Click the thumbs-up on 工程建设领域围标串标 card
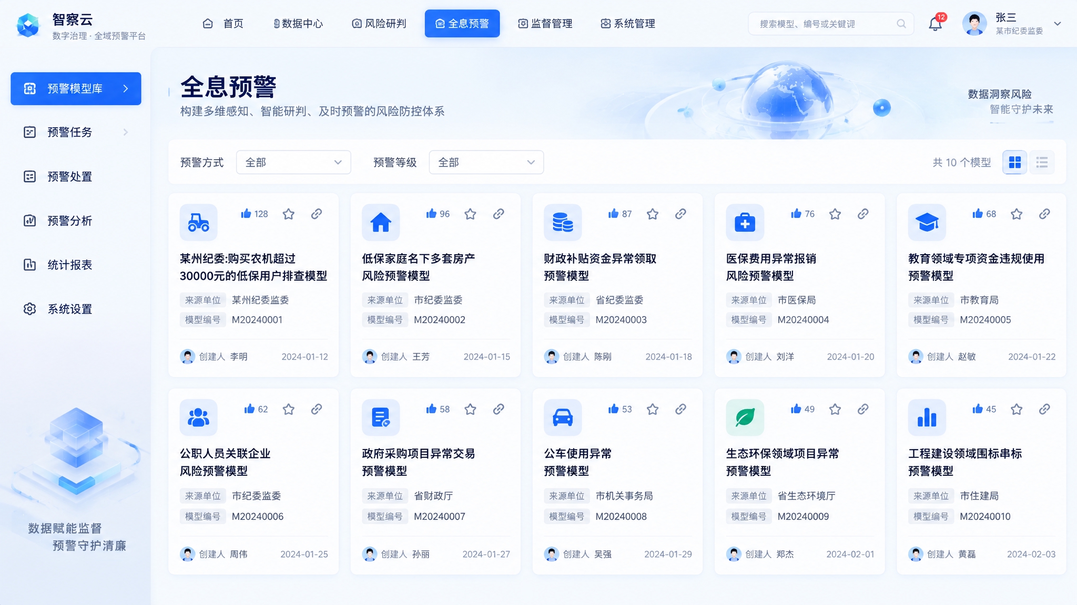The width and height of the screenshot is (1077, 605). click(x=978, y=409)
